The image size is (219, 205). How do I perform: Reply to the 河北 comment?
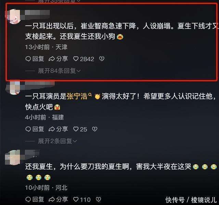coord(35,200)
